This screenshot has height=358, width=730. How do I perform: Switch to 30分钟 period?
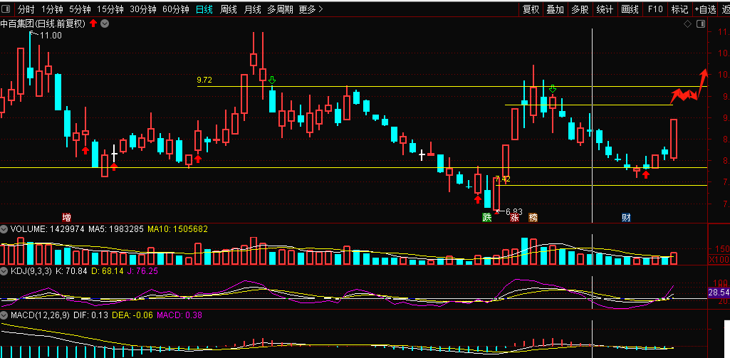143,9
